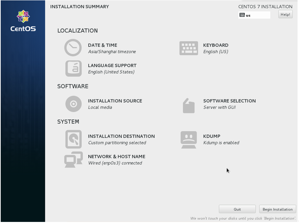
Task: Select the Installation Source disc icon
Action: (74, 104)
